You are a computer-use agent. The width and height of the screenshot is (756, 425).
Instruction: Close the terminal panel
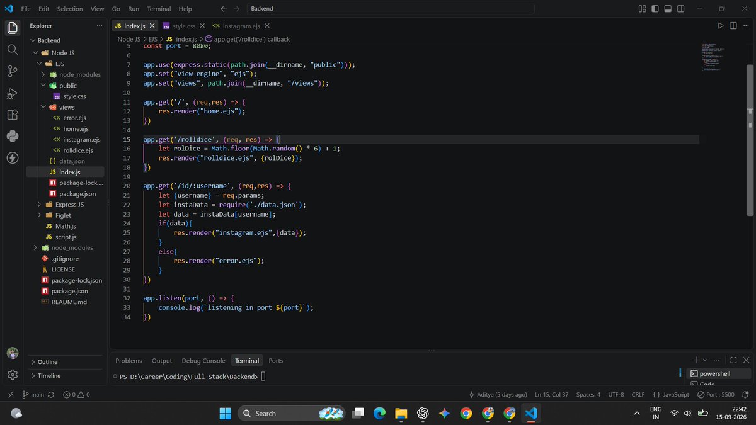click(x=746, y=360)
